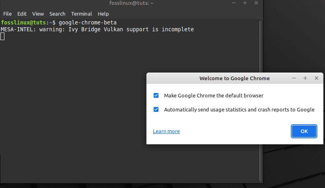Click the terminal's vertical scrollbar
The image size is (325, 188).
pyautogui.click(x=261, y=101)
